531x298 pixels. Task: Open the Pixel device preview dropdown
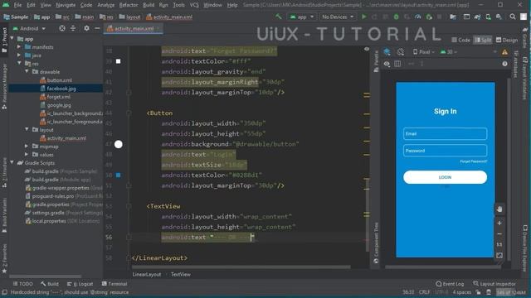click(424, 52)
